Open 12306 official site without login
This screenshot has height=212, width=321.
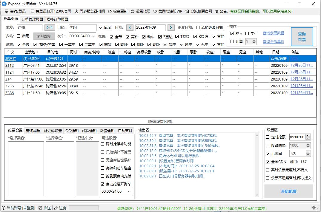coord(51,11)
